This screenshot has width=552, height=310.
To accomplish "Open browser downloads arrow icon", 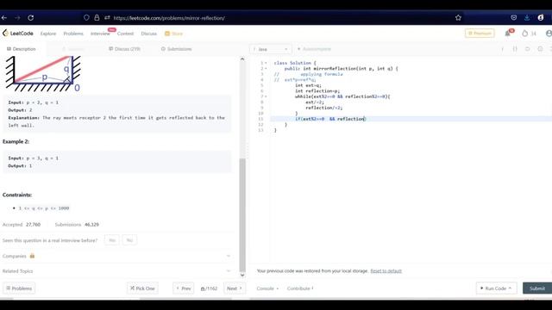I will [527, 17].
